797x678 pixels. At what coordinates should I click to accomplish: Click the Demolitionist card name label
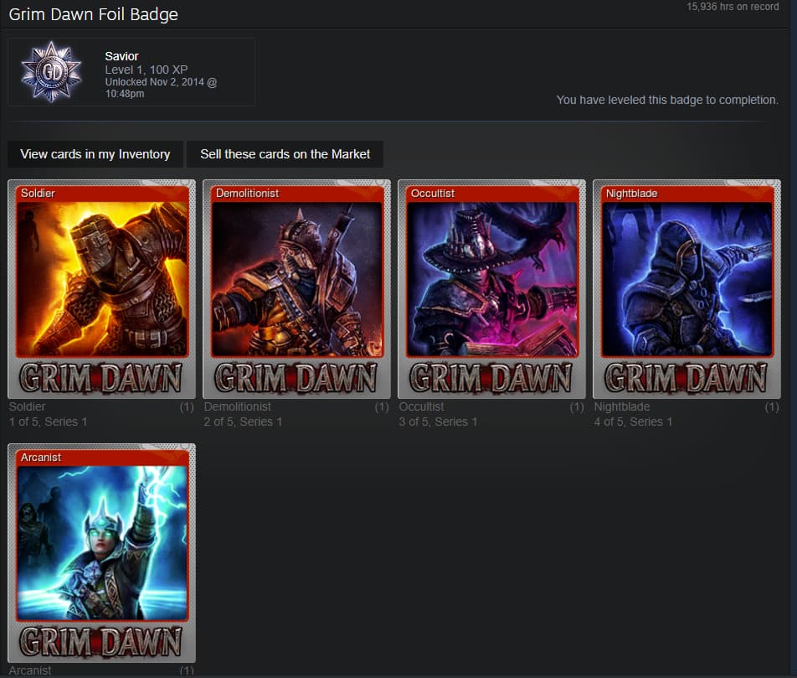[236, 406]
